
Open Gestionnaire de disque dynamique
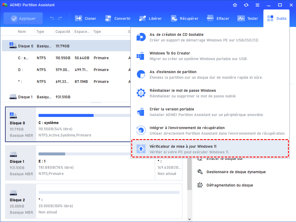click(236, 172)
